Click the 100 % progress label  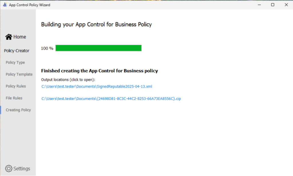(47, 48)
